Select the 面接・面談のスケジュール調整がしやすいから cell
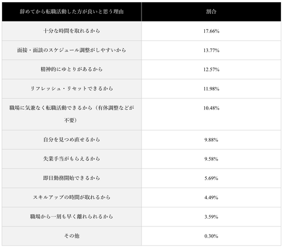Screen dimensions: 283x247 pos(72,50)
